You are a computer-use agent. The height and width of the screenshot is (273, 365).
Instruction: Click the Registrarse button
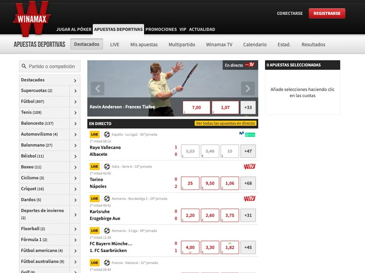[x=327, y=14]
